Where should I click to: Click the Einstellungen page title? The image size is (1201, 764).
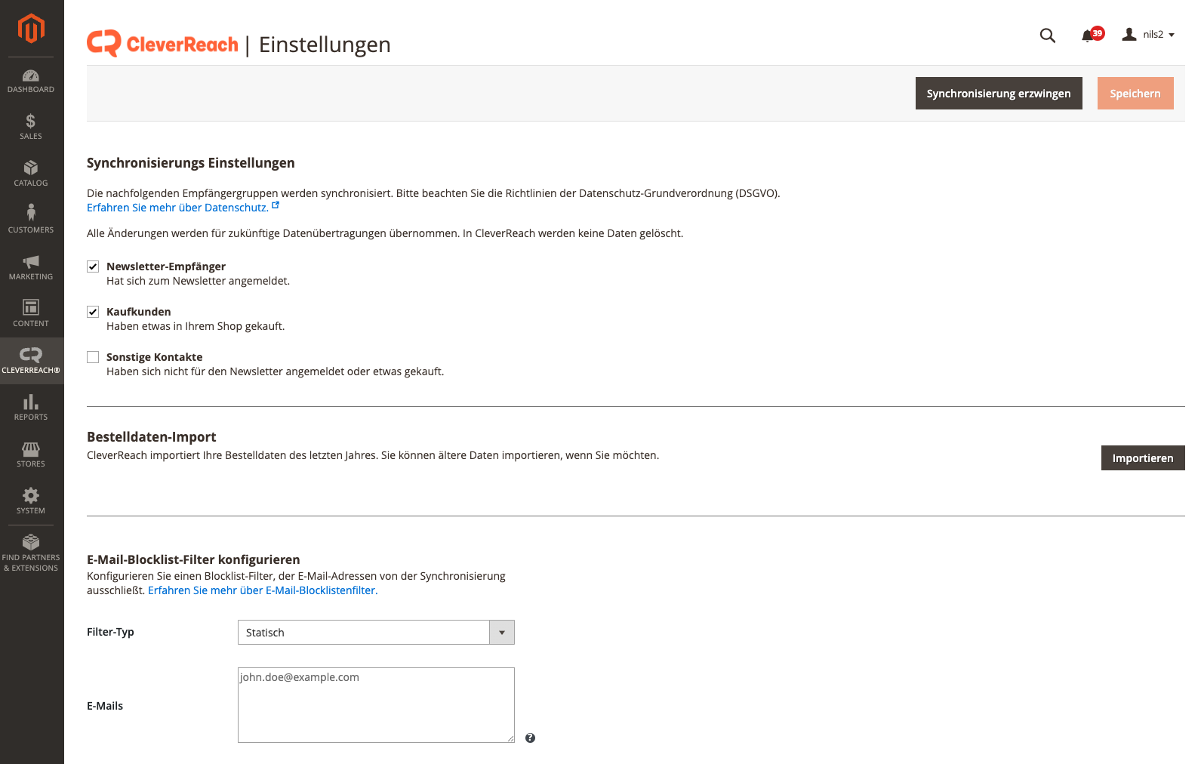(x=325, y=45)
